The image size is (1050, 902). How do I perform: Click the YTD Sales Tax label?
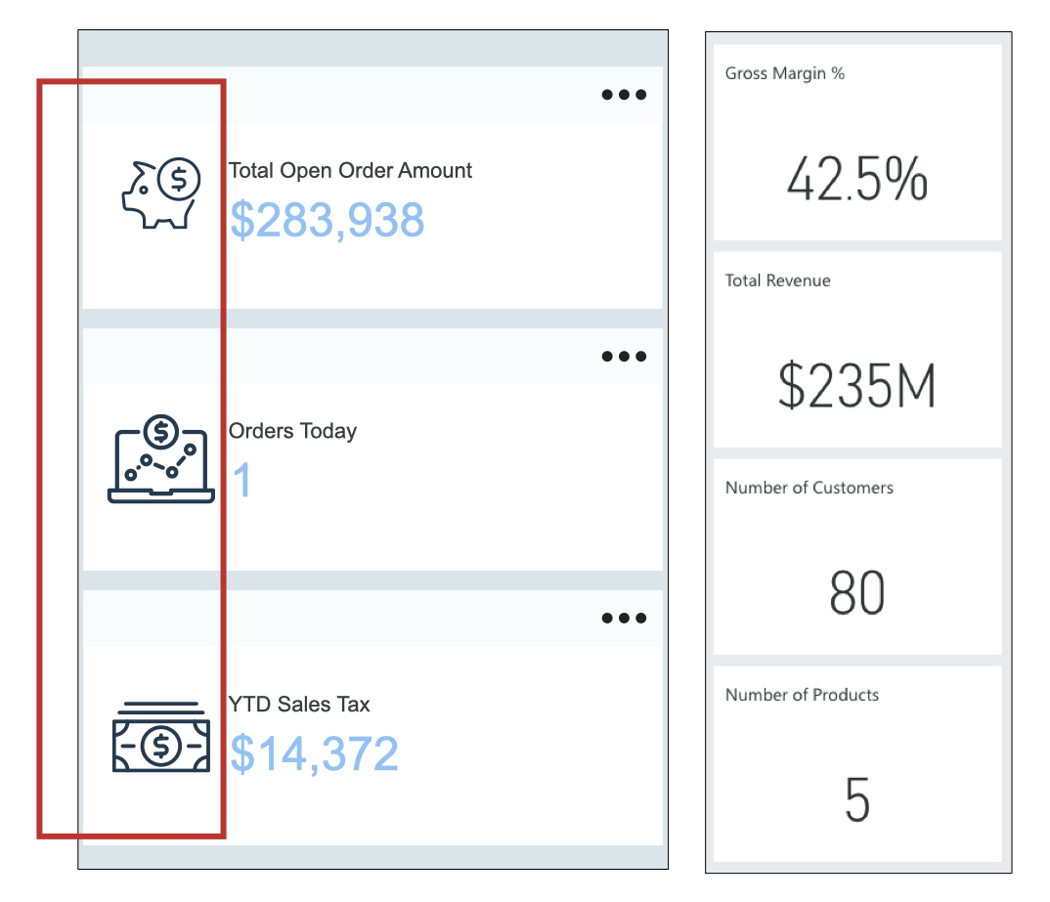coord(299,705)
